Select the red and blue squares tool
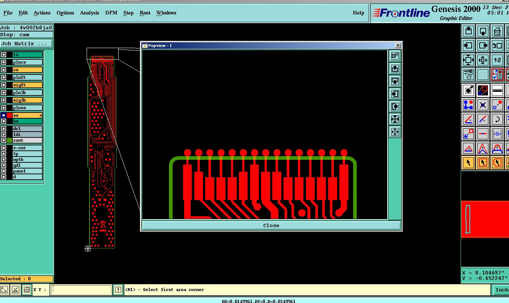Screen dimensions: 509x303 pyautogui.click(x=483, y=90)
